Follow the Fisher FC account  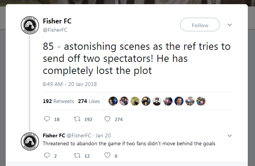pos(200,25)
